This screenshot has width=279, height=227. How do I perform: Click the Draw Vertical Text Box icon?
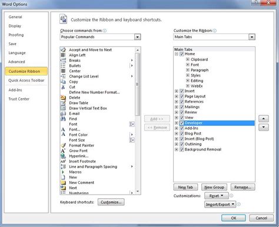pos(63,108)
